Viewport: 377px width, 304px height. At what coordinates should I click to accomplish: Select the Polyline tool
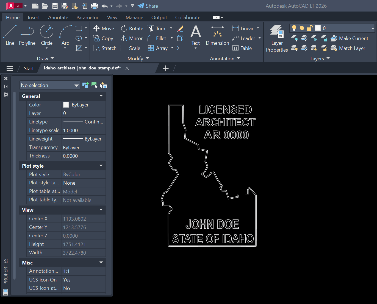click(27, 35)
